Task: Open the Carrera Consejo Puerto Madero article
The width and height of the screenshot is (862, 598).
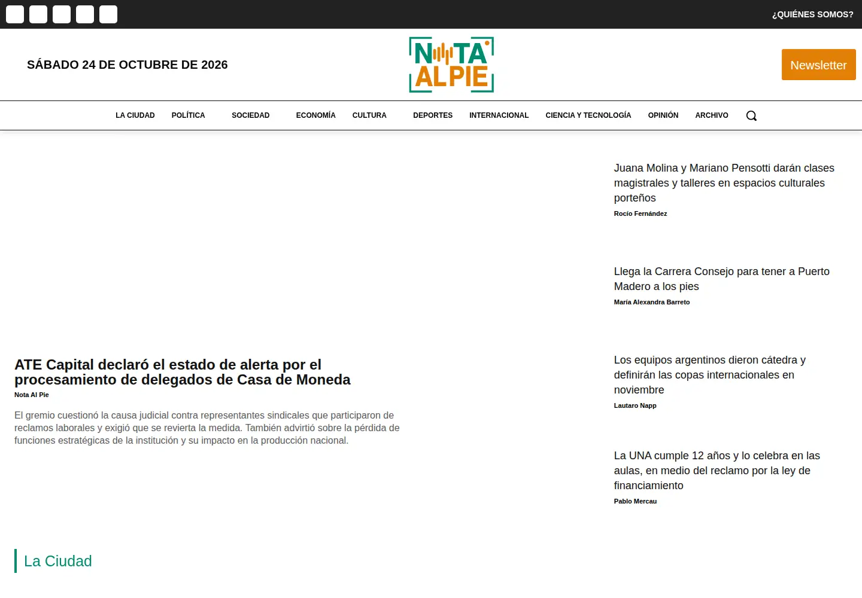Action: (722, 279)
